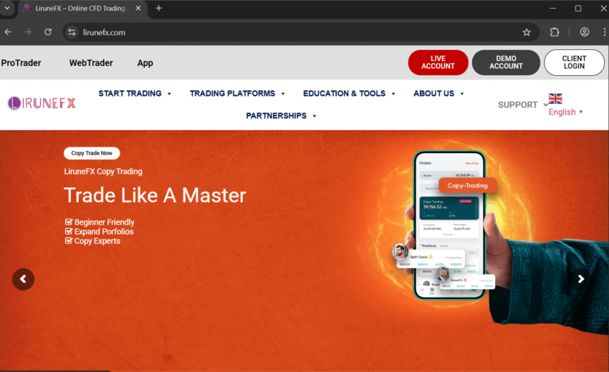Reload the page

[48, 32]
